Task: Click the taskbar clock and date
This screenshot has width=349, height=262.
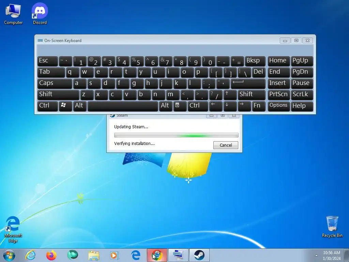Action: (331, 256)
